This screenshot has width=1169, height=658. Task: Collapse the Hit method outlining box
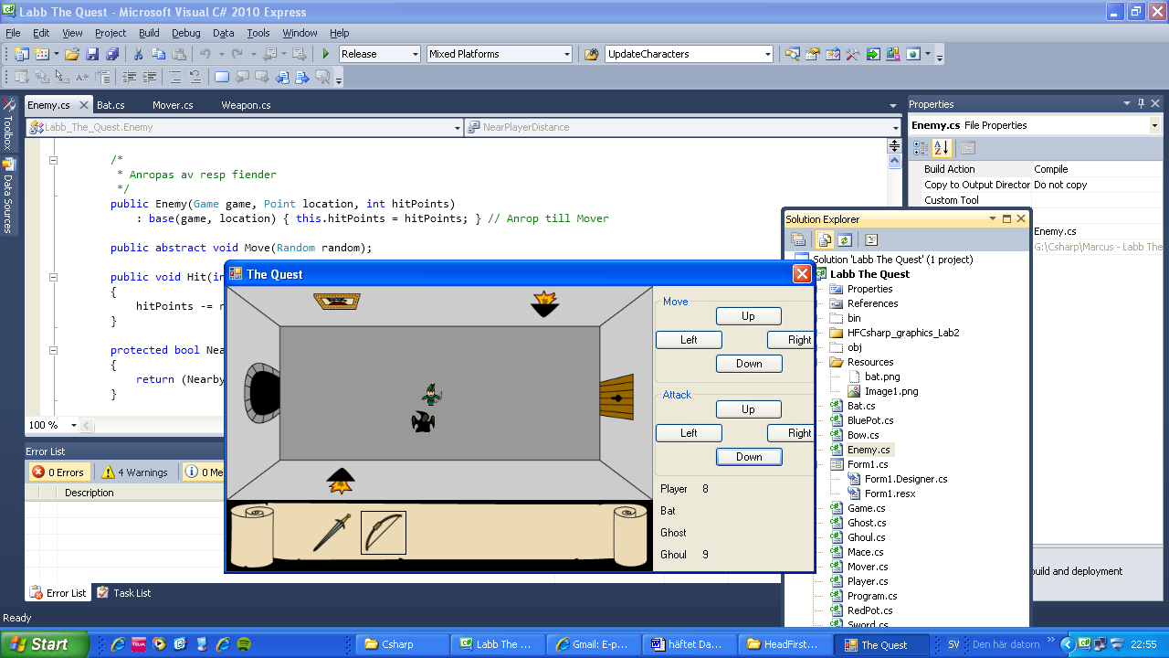tap(53, 277)
